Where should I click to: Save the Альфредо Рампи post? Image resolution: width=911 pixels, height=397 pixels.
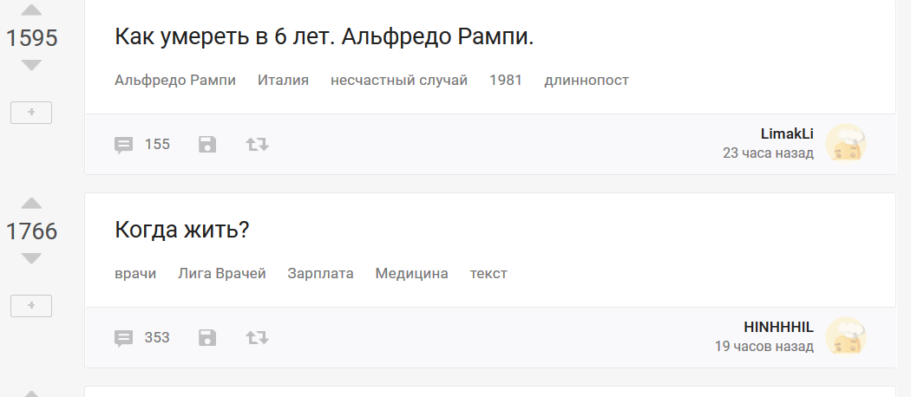click(207, 145)
